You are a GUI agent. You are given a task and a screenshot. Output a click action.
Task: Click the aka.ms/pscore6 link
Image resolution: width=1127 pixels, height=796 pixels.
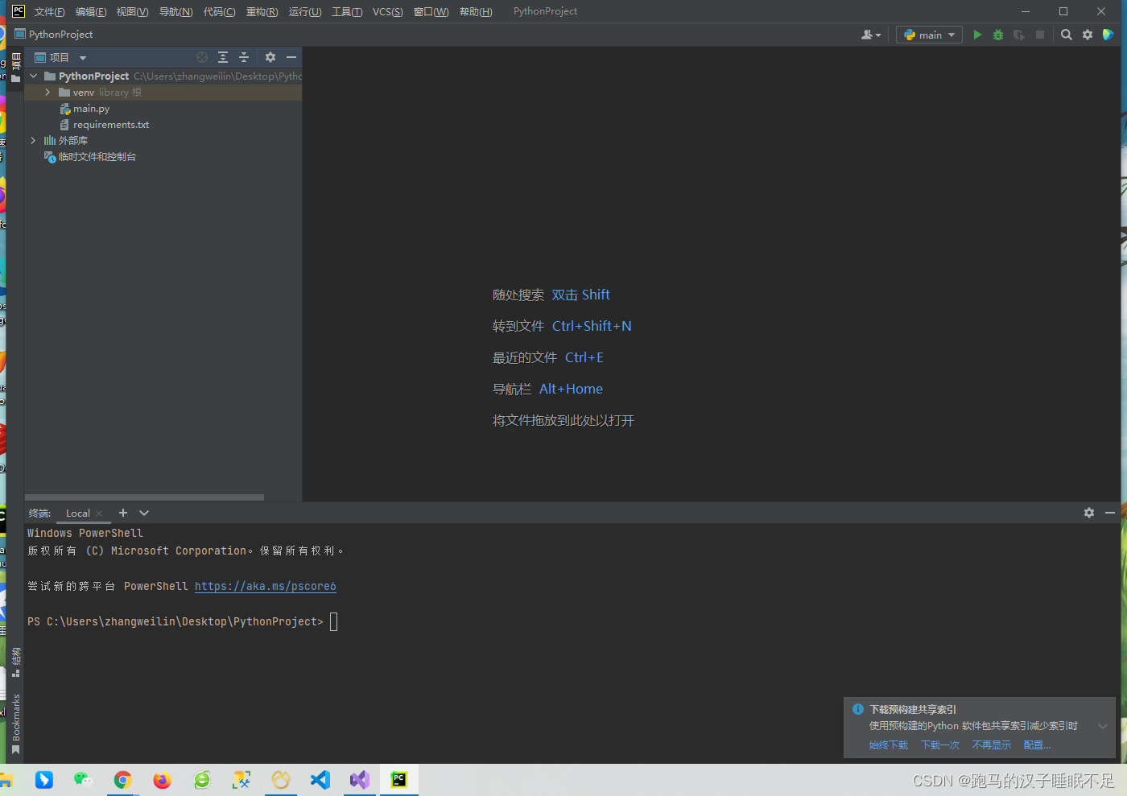[265, 586]
